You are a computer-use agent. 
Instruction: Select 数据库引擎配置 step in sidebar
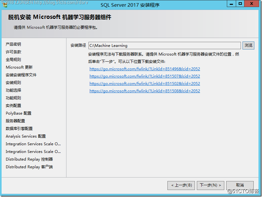pos(19,129)
